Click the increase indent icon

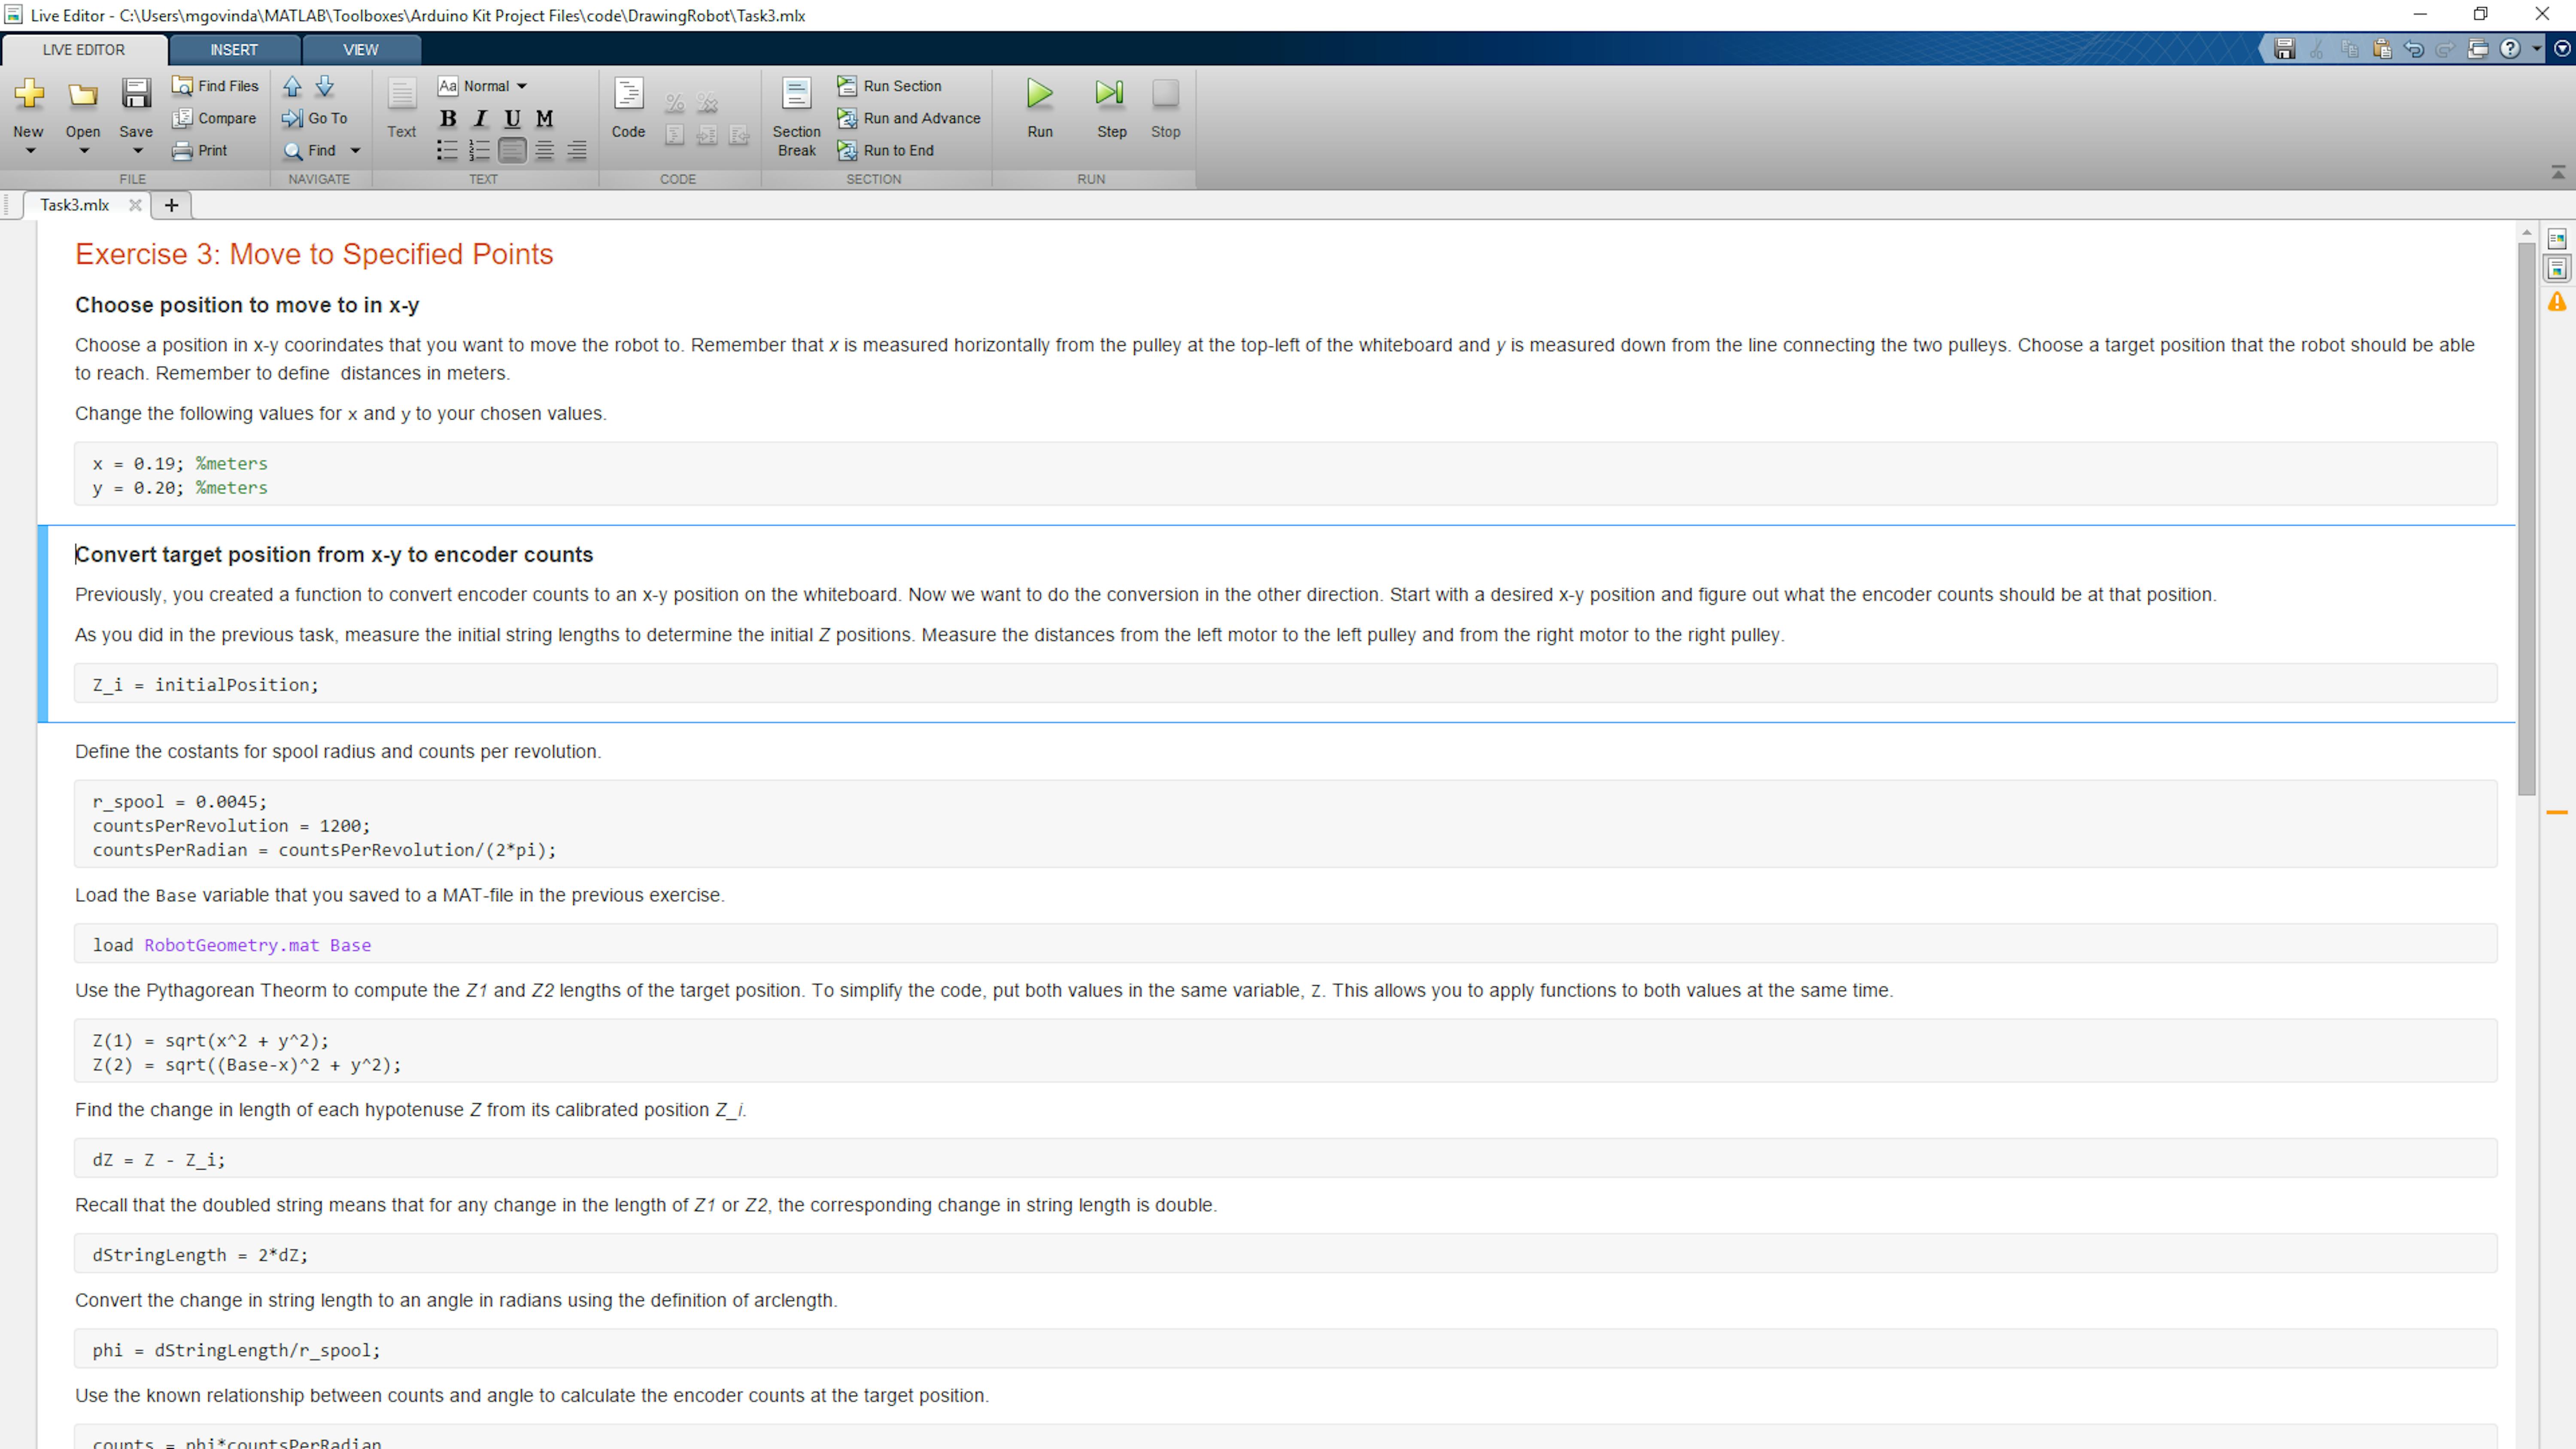point(707,135)
